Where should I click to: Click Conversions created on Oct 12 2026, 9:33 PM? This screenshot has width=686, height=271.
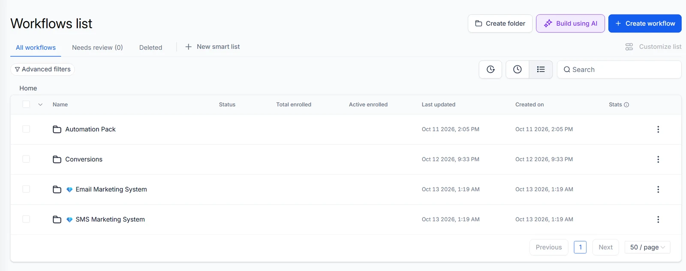point(544,159)
